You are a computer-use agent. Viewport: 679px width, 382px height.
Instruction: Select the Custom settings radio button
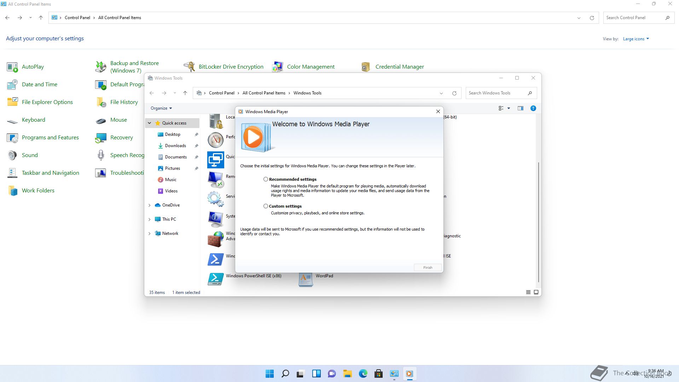(266, 206)
